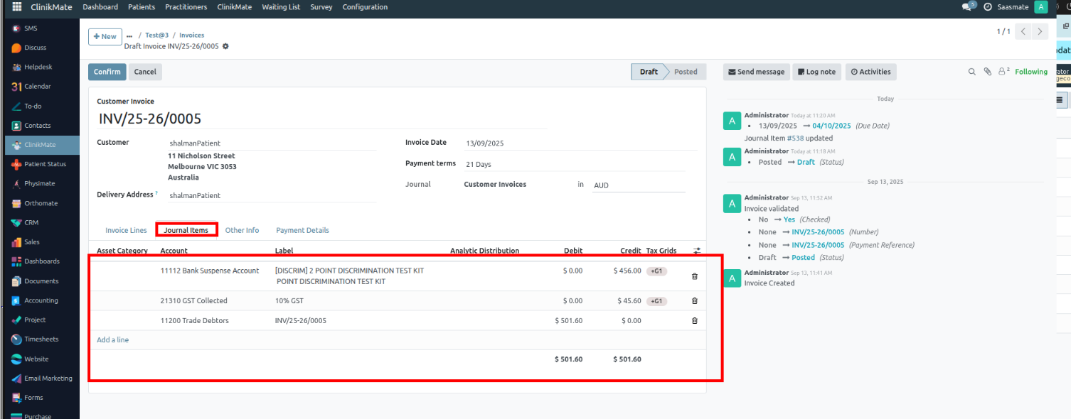The height and width of the screenshot is (419, 1071).
Task: Open Discuss from the sidebar
Action: (x=35, y=48)
